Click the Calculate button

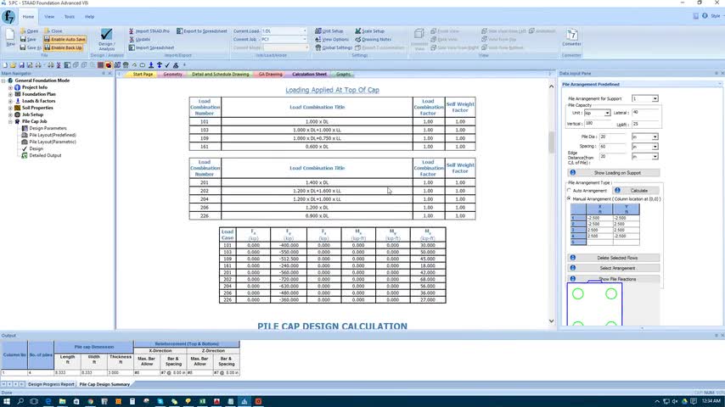point(634,190)
